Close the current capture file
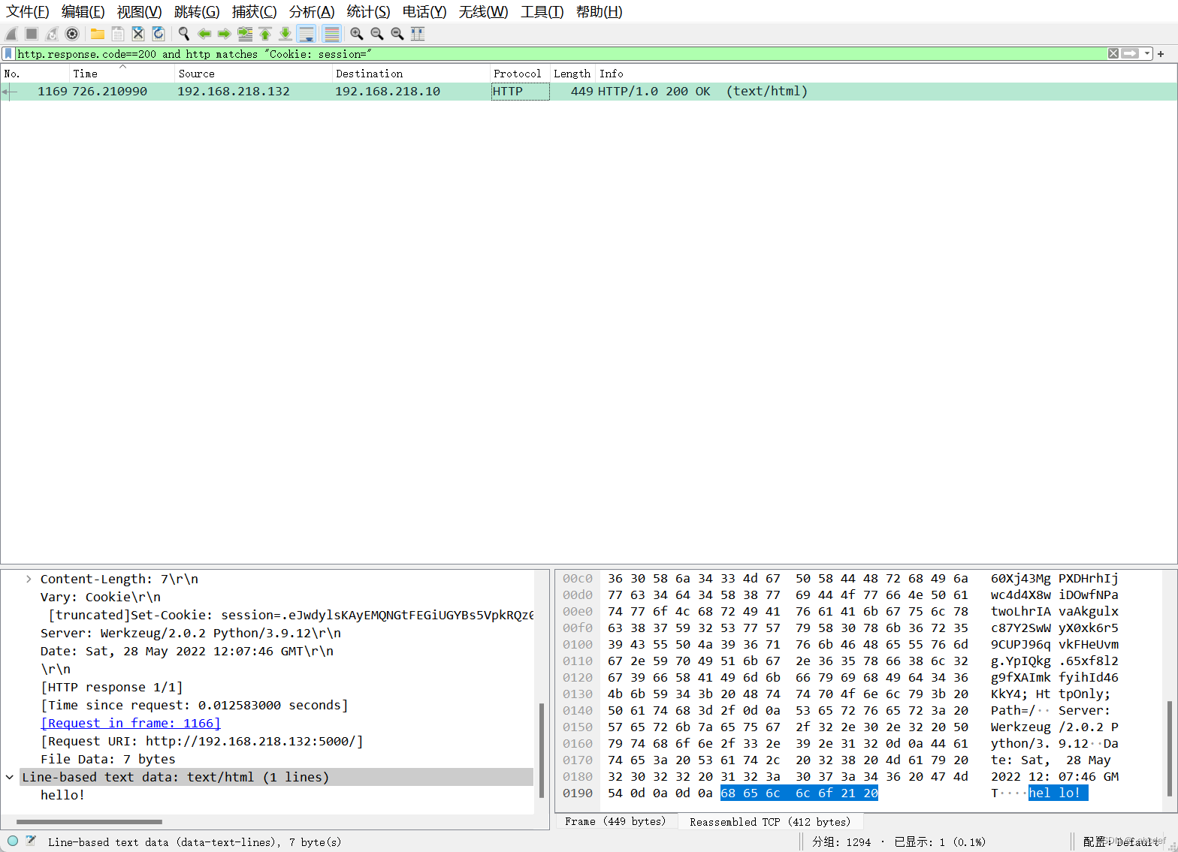Viewport: 1178px width, 852px height. [x=138, y=34]
